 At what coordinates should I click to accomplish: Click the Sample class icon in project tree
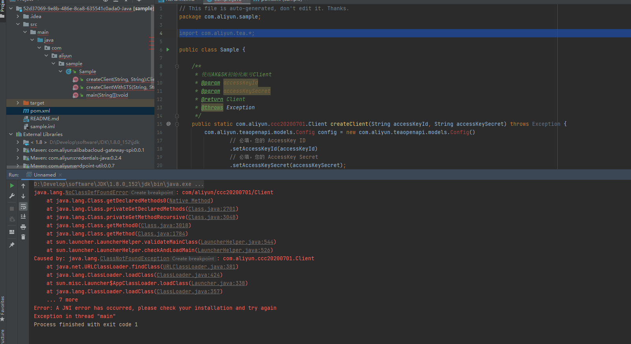pyautogui.click(x=69, y=72)
